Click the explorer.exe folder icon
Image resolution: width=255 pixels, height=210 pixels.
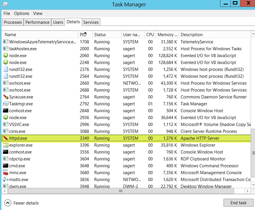[x=5, y=145]
